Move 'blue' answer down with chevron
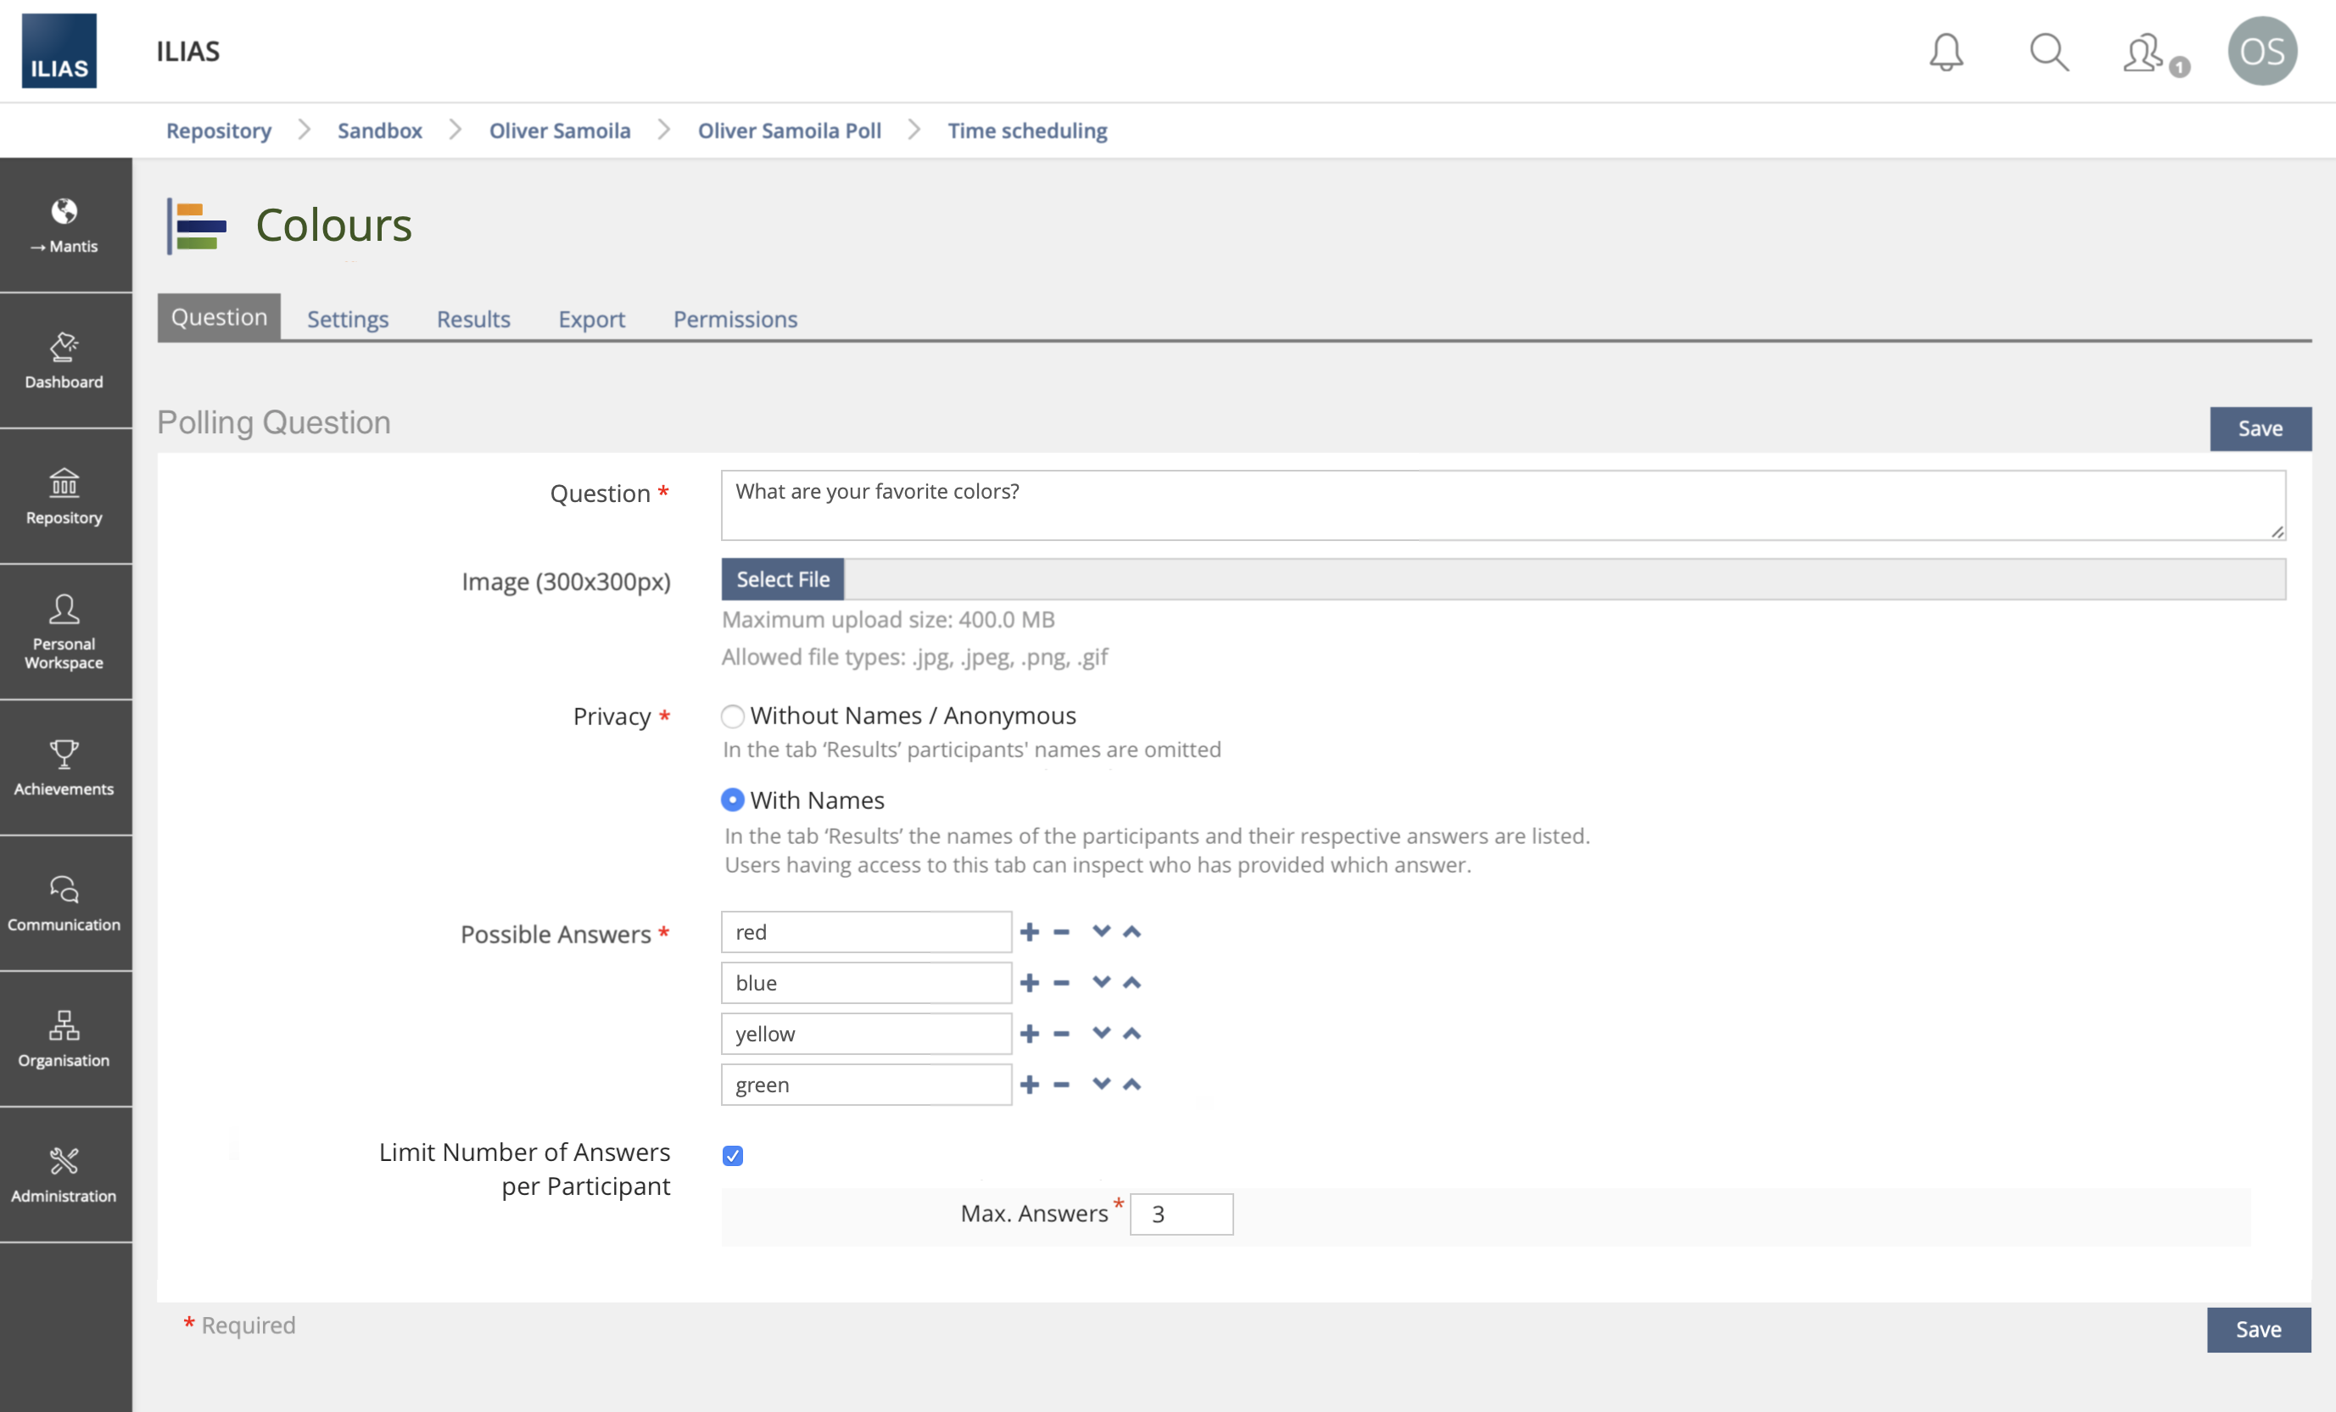Viewport: 2336px width, 1412px height. [x=1101, y=983]
